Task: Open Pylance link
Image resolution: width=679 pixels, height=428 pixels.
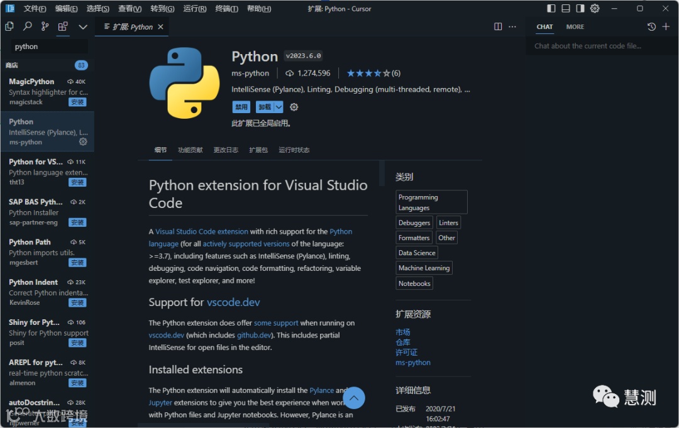Action: click(x=322, y=390)
